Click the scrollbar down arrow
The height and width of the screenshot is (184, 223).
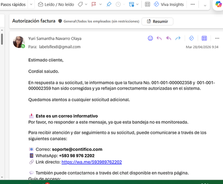tap(2, 177)
